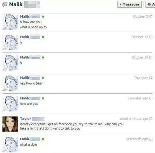Click the October 15 timestamp
This screenshot has width=155, height=153.
pos(139,57)
